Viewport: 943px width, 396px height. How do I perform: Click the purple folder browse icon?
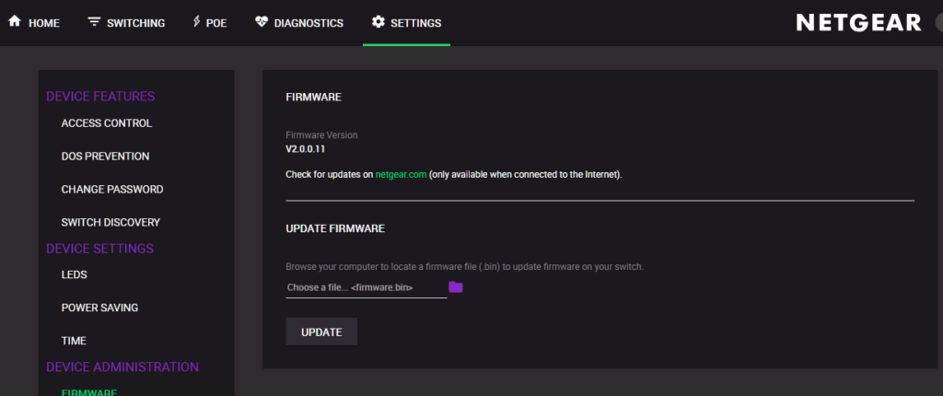pos(456,287)
